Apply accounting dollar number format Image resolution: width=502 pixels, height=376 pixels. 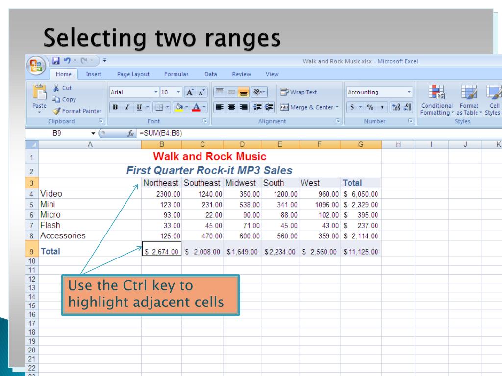pyautogui.click(x=352, y=107)
